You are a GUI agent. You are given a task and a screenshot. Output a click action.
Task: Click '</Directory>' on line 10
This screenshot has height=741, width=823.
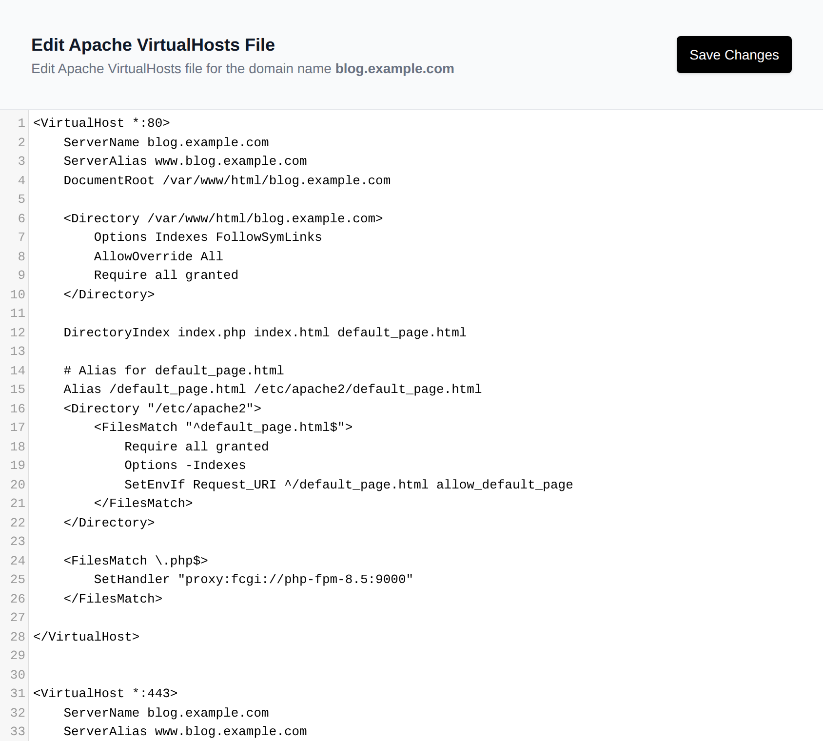coord(109,294)
